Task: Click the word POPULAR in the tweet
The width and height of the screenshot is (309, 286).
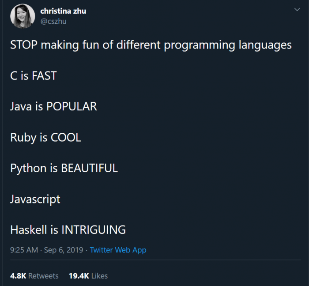Action: click(x=72, y=106)
